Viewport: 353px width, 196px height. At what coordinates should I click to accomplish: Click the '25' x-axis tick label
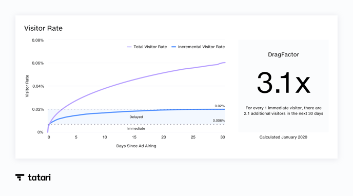pos(193,137)
